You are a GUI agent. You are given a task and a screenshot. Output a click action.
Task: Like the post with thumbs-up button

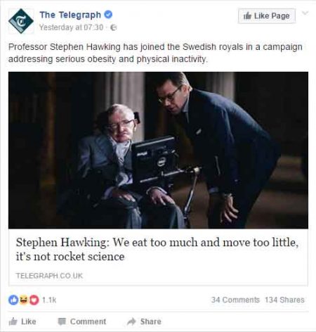click(22, 321)
